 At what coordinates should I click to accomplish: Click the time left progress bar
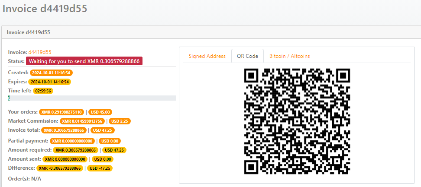92,98
